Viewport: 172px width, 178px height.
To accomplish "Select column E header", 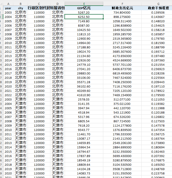I will (x=84, y=4).
